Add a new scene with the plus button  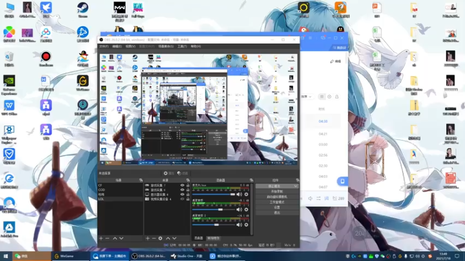pyautogui.click(x=101, y=238)
